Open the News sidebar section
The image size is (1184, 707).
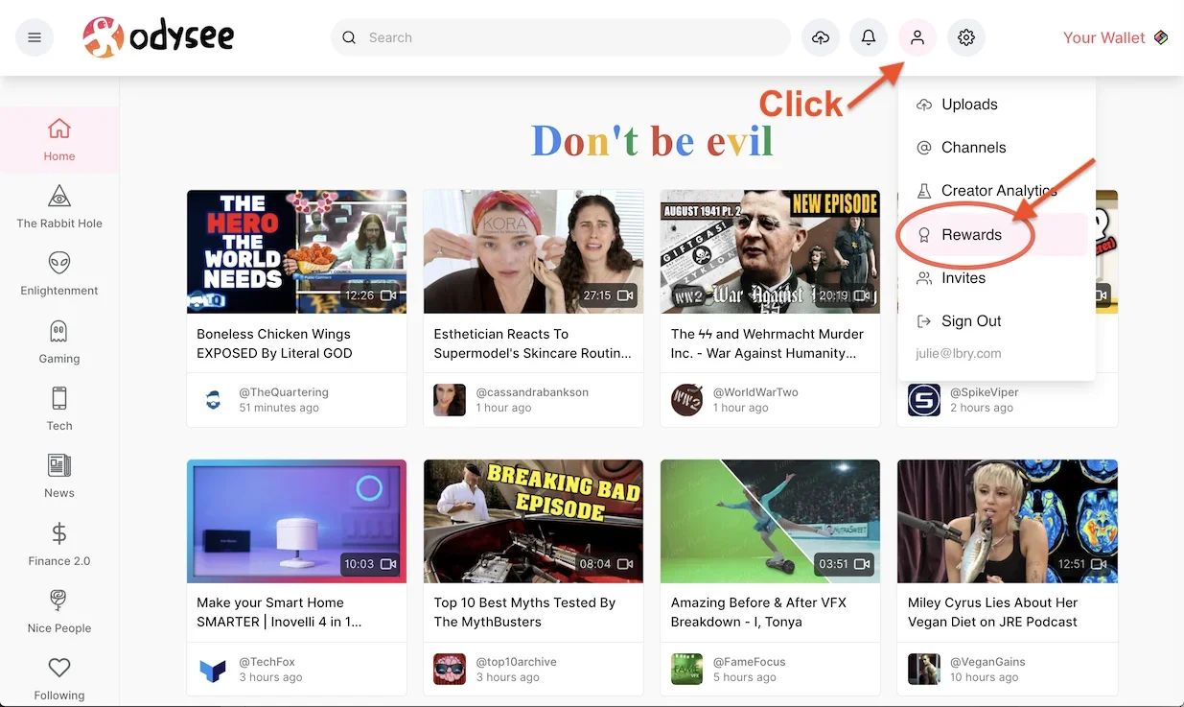click(x=59, y=477)
